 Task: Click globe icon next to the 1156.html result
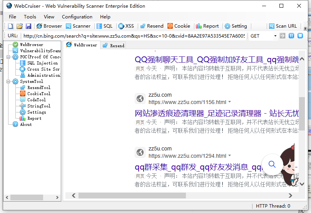coord(140,99)
